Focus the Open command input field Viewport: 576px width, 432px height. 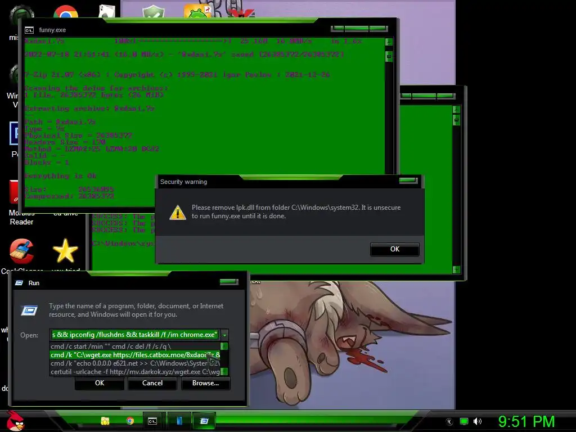pos(134,335)
